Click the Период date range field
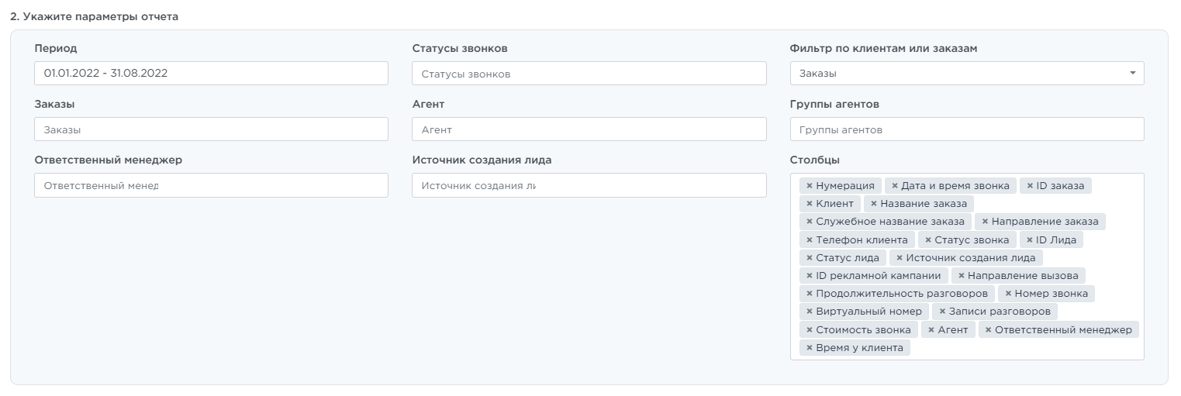 coord(211,74)
